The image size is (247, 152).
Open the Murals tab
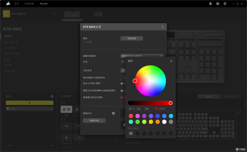point(44,4)
